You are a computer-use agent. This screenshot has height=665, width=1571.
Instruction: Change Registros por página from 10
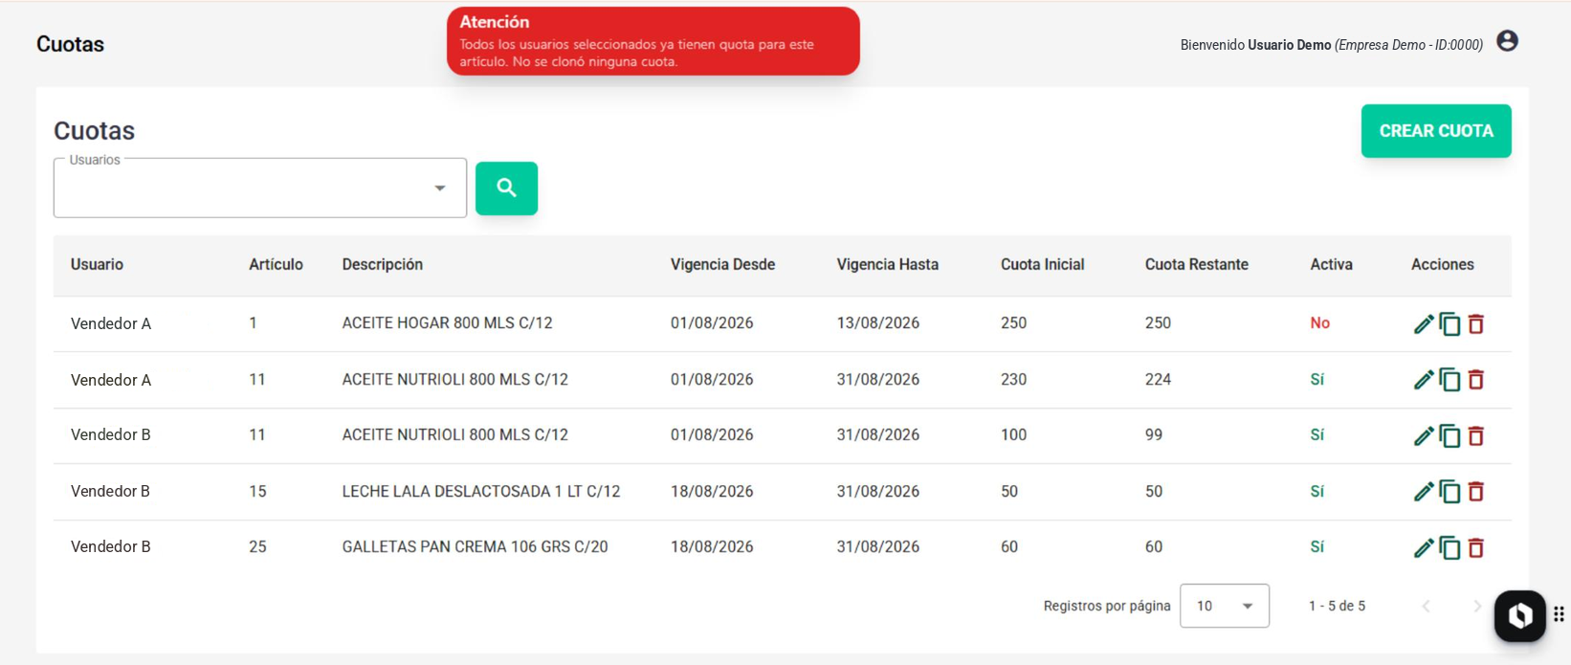coord(1225,606)
